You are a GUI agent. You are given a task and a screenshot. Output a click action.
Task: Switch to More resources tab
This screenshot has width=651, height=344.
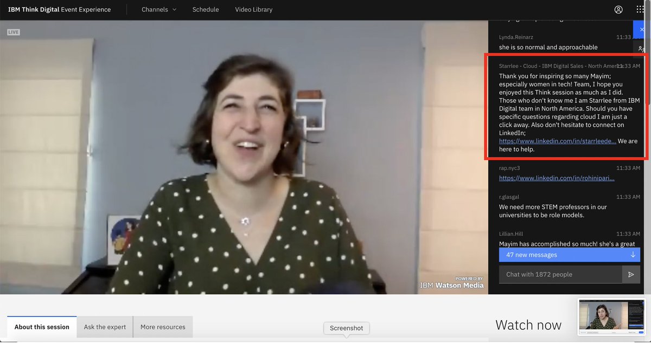[163, 327]
